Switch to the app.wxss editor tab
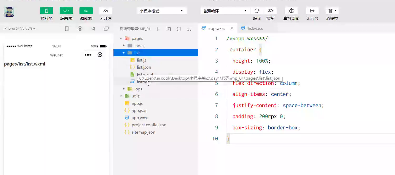This screenshot has width=395, height=175. [x=217, y=28]
